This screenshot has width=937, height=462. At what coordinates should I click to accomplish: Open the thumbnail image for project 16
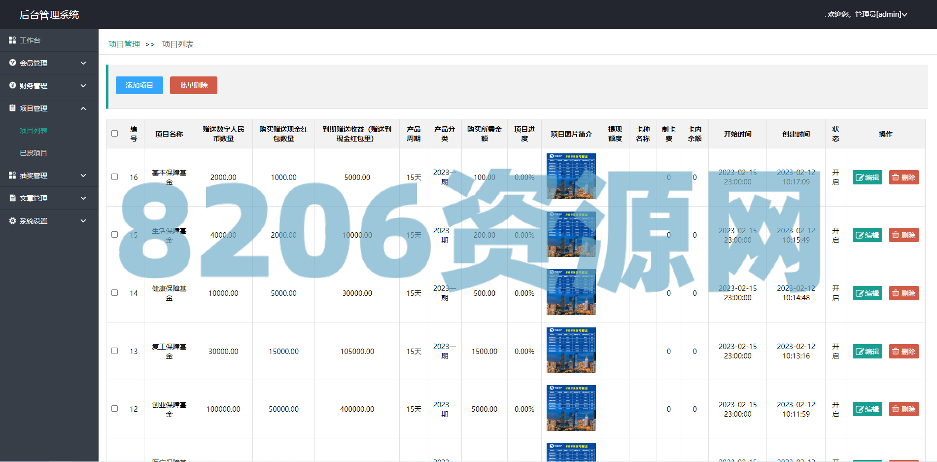pos(571,176)
